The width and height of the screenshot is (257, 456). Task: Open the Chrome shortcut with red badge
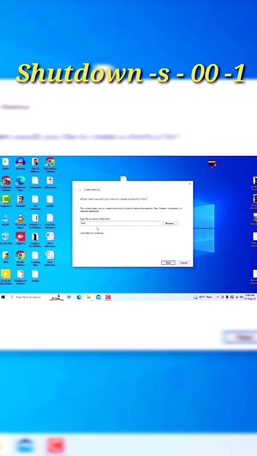pos(6,182)
